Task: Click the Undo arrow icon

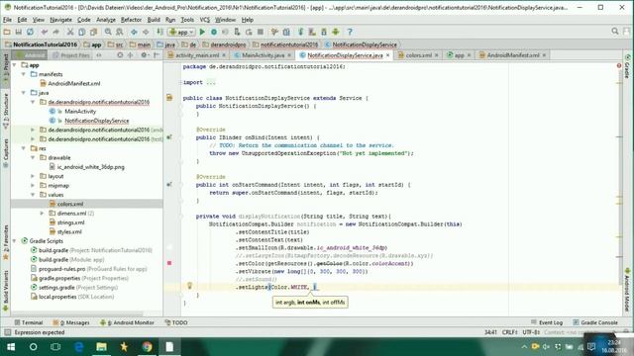Action: (44, 32)
